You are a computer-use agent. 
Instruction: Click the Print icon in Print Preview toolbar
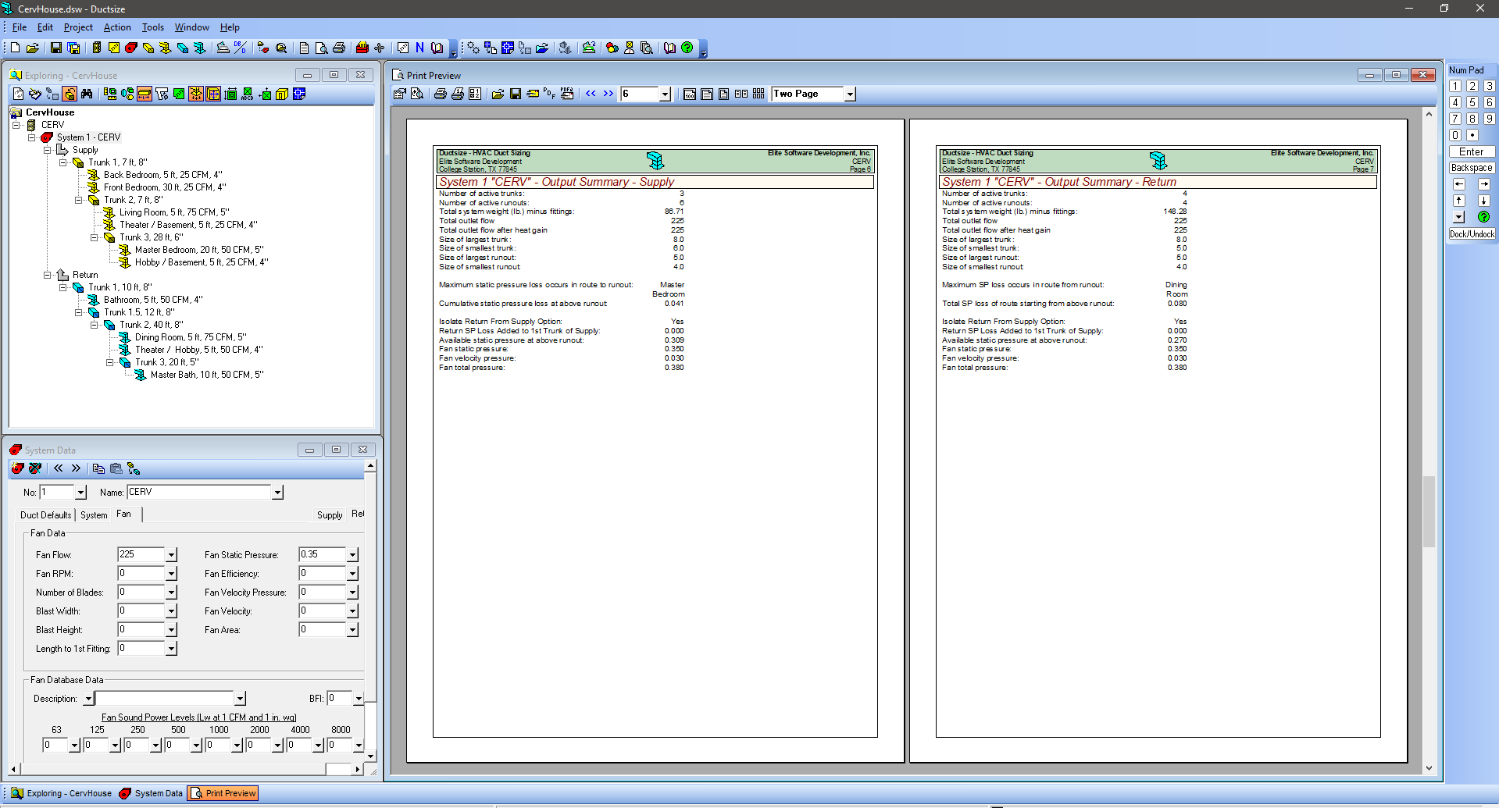pyautogui.click(x=441, y=94)
